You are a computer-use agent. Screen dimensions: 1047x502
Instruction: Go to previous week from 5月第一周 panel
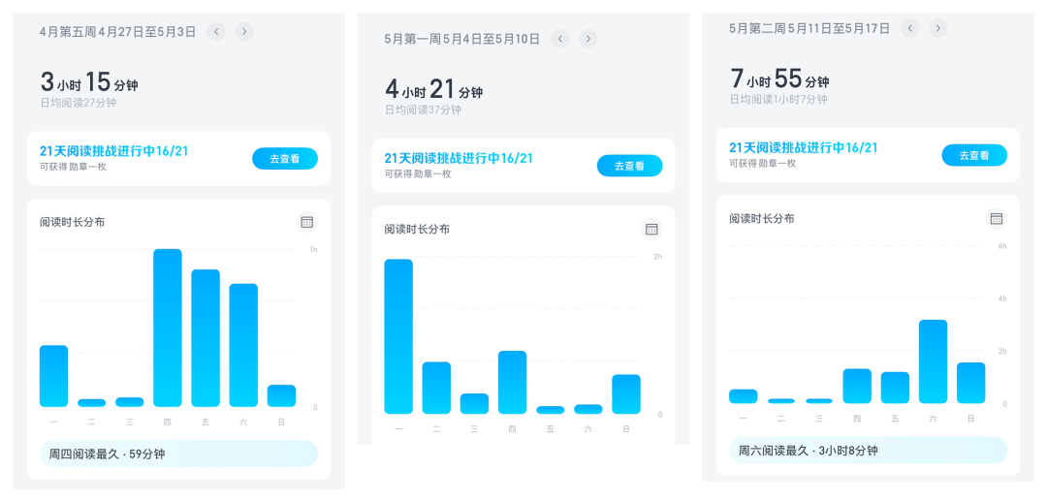coord(560,39)
